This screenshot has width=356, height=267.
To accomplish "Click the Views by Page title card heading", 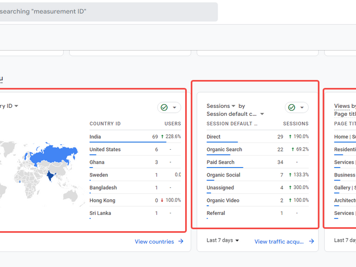I will (x=345, y=106).
